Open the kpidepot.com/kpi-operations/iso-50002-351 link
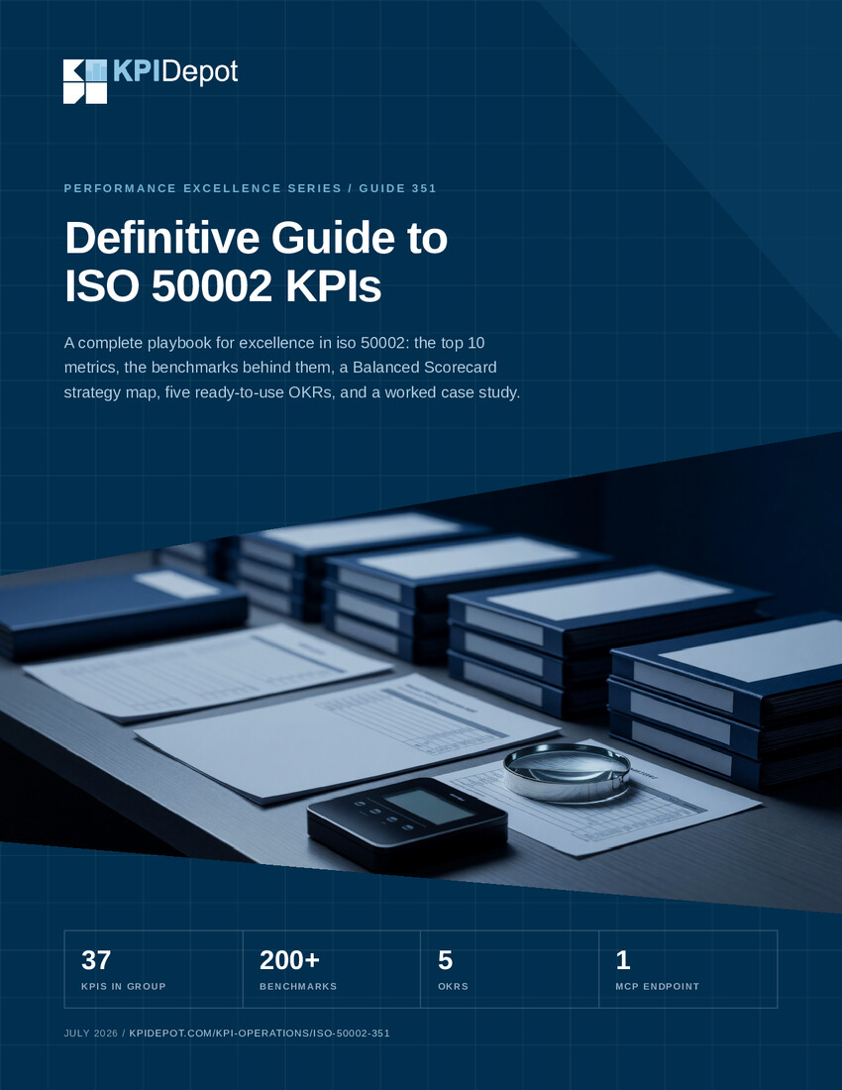This screenshot has height=1090, width=842. click(260, 1033)
